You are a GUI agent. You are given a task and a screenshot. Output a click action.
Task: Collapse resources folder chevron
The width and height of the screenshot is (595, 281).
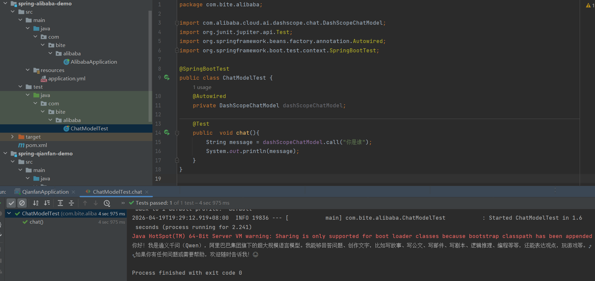pos(28,70)
